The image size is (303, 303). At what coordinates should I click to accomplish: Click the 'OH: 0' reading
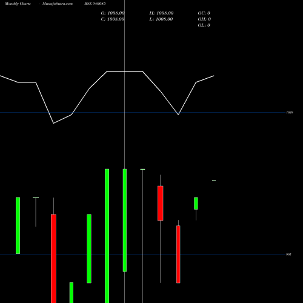tap(204, 19)
